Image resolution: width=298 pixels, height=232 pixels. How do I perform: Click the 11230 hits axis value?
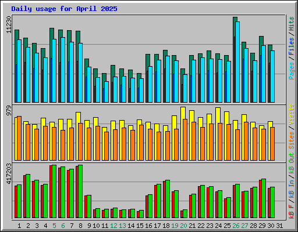point(9,24)
